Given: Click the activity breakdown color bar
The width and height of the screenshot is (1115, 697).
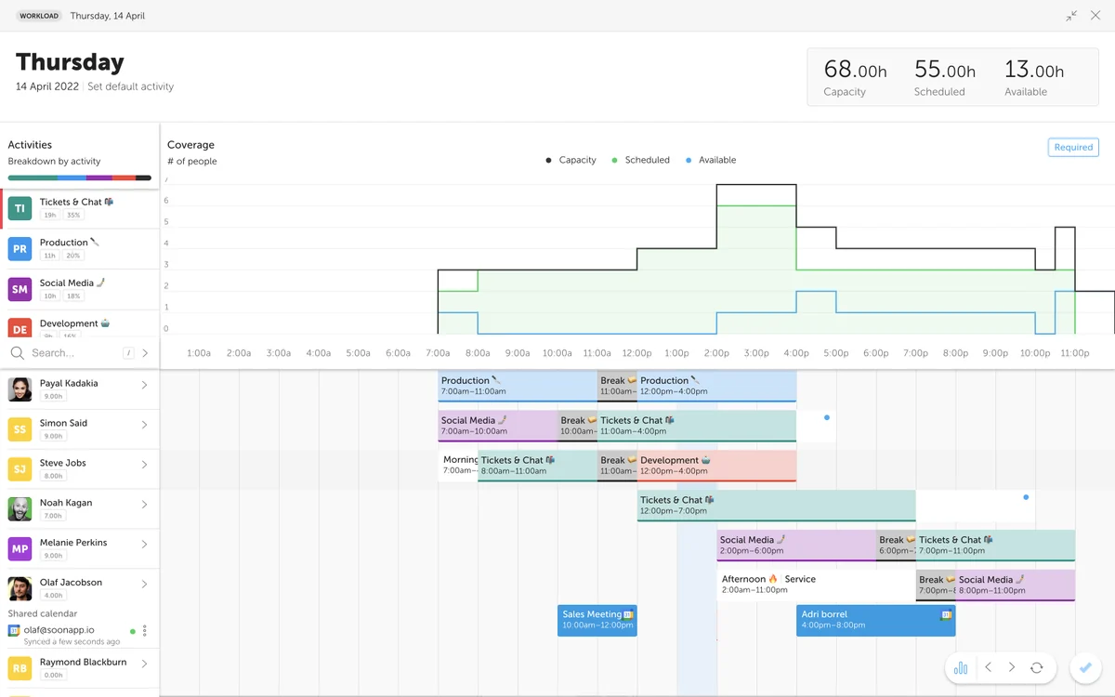Looking at the screenshot, I should click(x=79, y=178).
